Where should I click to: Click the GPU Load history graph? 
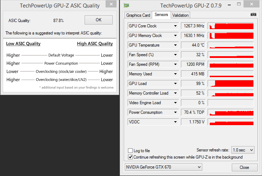pos(231,84)
